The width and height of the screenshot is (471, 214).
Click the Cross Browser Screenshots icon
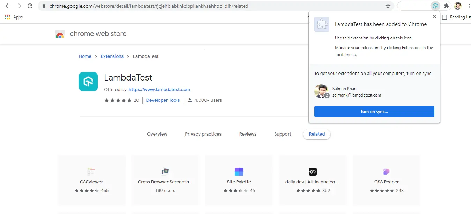pos(165,171)
